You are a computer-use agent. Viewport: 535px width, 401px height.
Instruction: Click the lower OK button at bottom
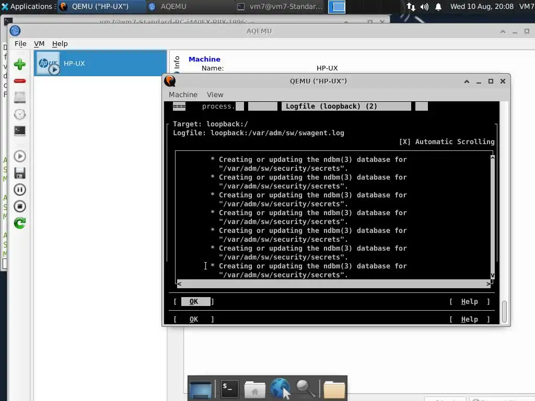194,319
